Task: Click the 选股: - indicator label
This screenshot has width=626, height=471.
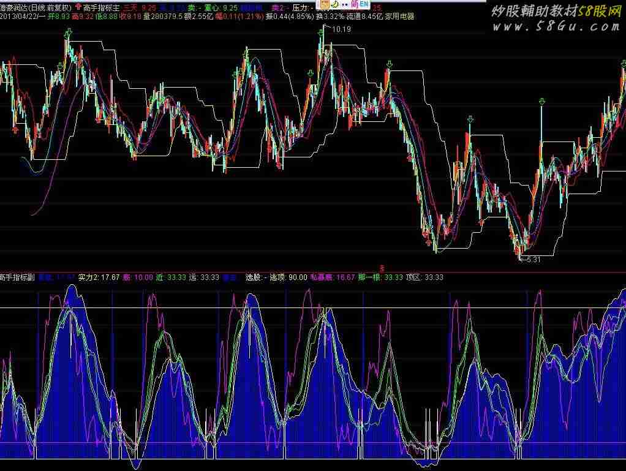Action: (x=256, y=277)
